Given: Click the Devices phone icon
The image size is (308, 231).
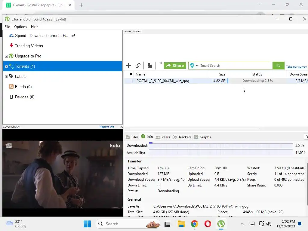Looking at the screenshot, I should 11,97.
